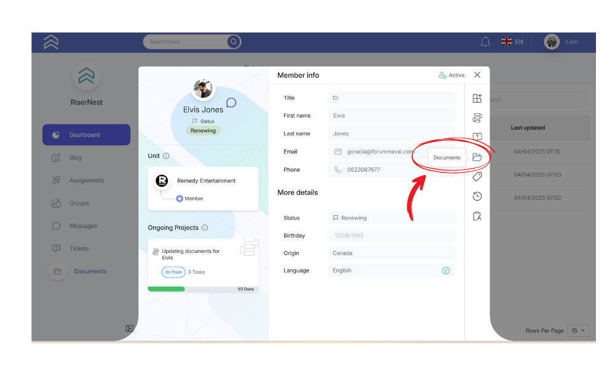Click the row dated 04/04/2025 07:02
Viewport: 615px width, 369px height.
coord(538,197)
